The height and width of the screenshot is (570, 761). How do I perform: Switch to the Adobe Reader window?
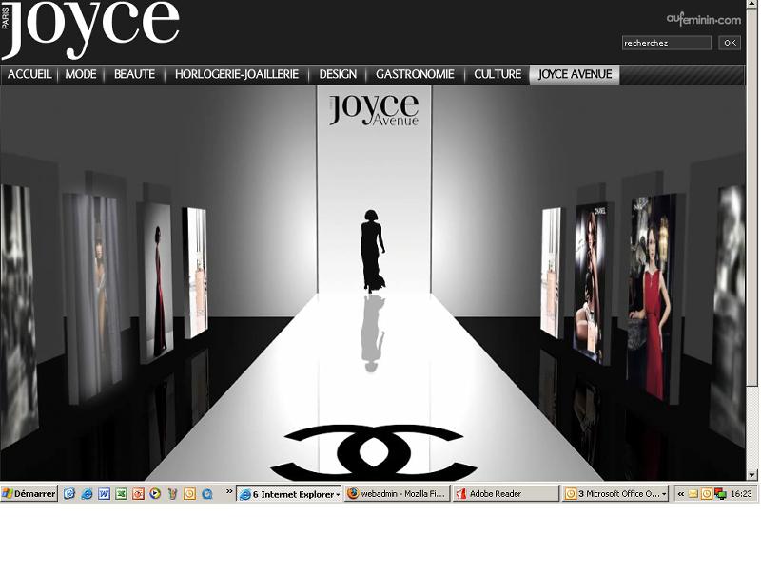506,494
